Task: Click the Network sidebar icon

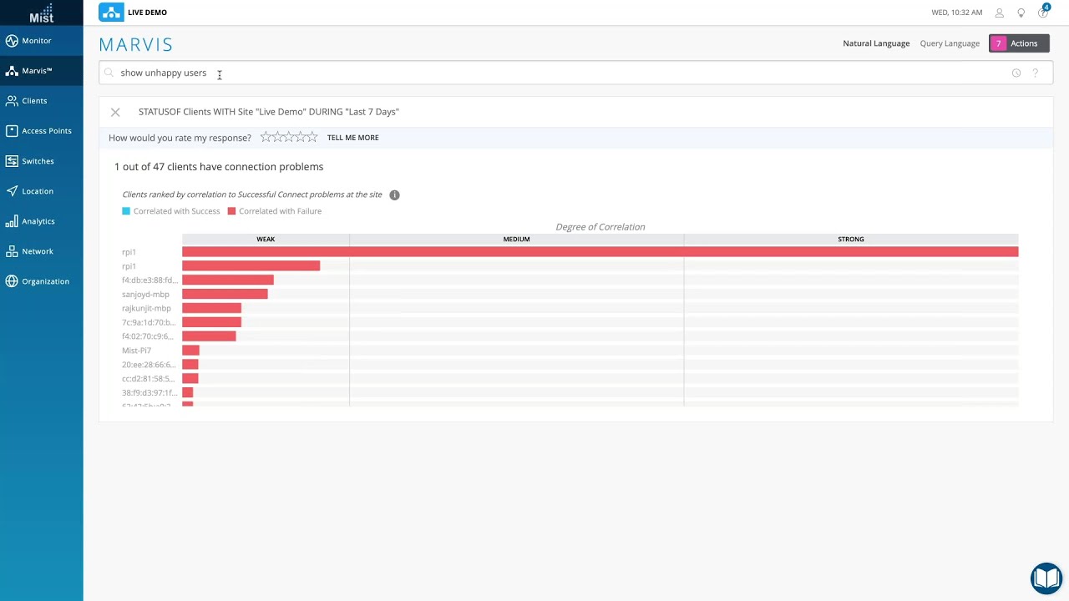Action: click(x=12, y=251)
